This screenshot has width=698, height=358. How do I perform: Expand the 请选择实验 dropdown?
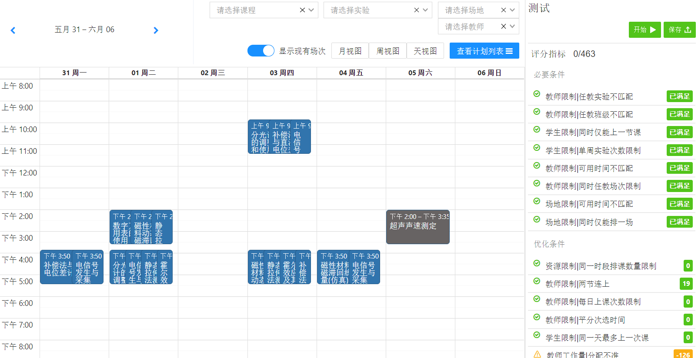425,10
